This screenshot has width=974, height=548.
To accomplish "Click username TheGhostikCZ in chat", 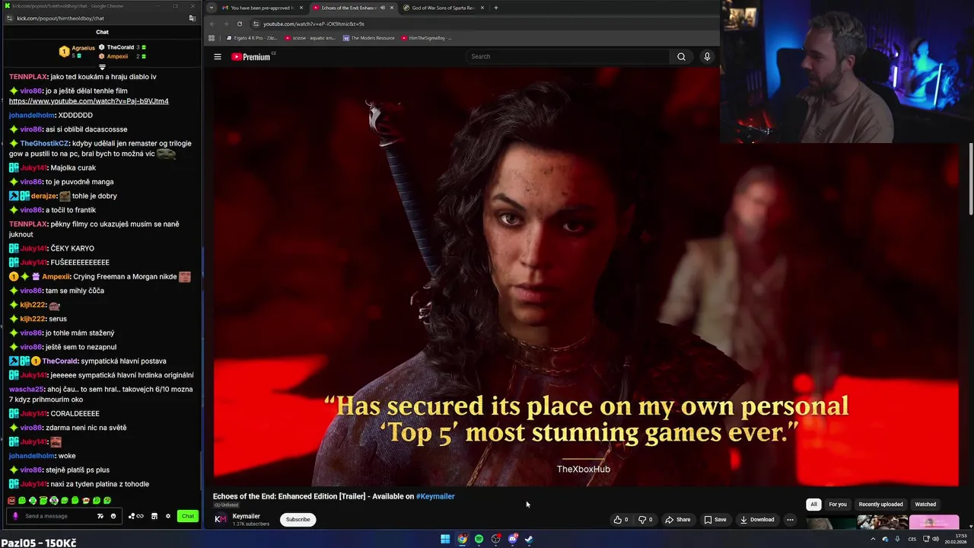I will pos(45,143).
